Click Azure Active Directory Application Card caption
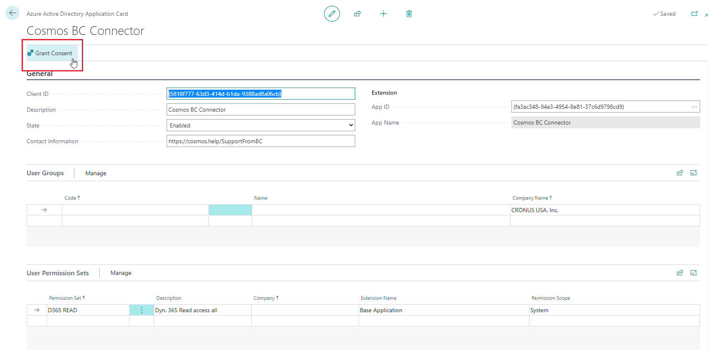Screen dimensions: 708x350 coord(77,14)
